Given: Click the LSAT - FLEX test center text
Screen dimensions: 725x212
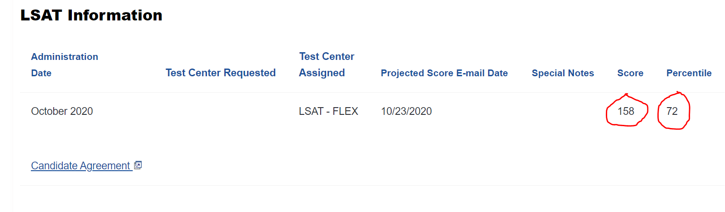Looking at the screenshot, I should (328, 111).
